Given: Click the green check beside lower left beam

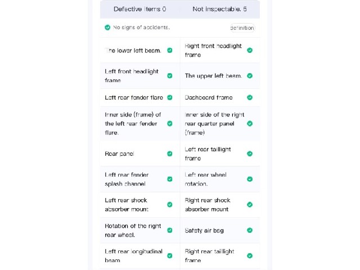Looking at the screenshot, I should 170,50.
